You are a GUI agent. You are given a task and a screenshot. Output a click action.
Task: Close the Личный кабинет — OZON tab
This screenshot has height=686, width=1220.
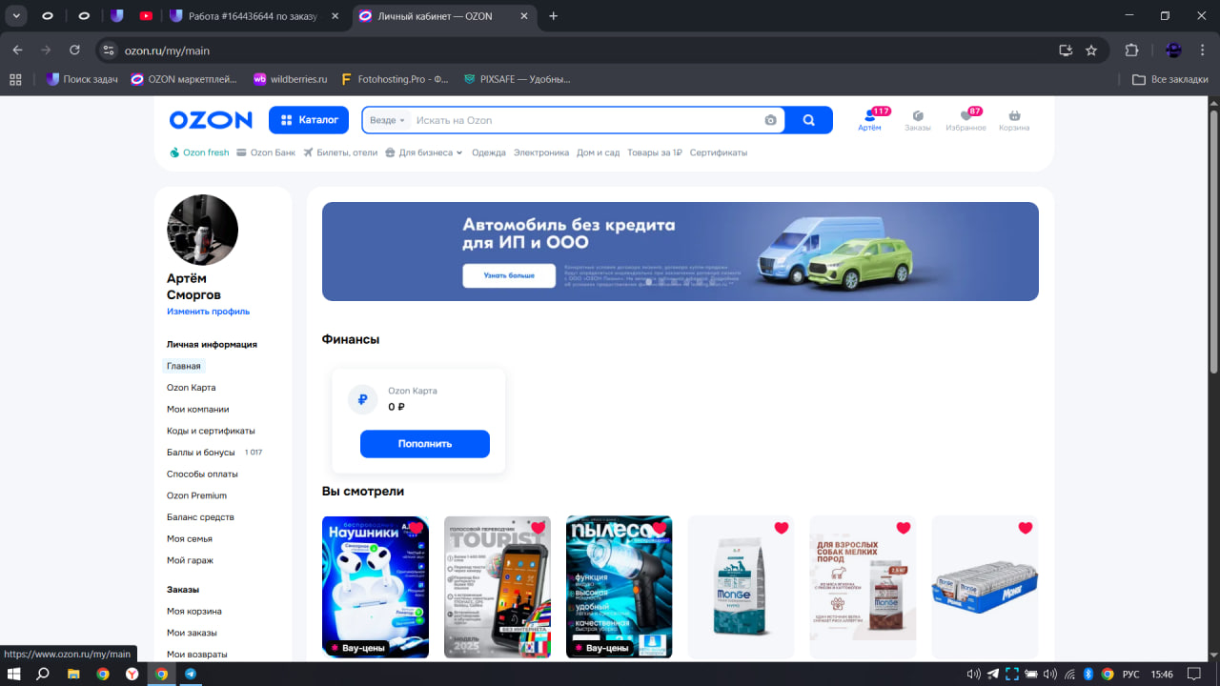coord(525,16)
